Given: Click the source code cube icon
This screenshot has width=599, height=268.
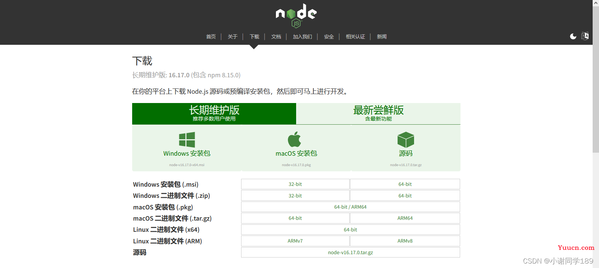Looking at the screenshot, I should coord(406,140).
